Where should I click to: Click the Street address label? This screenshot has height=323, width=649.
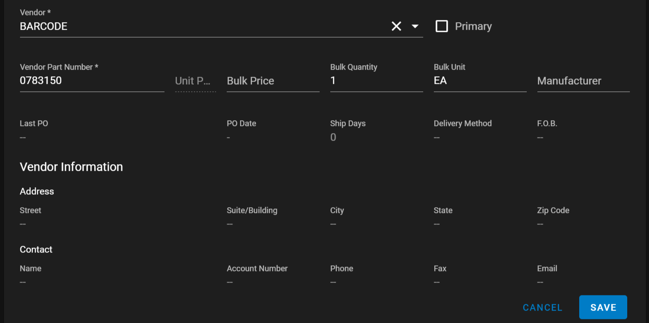coord(30,210)
